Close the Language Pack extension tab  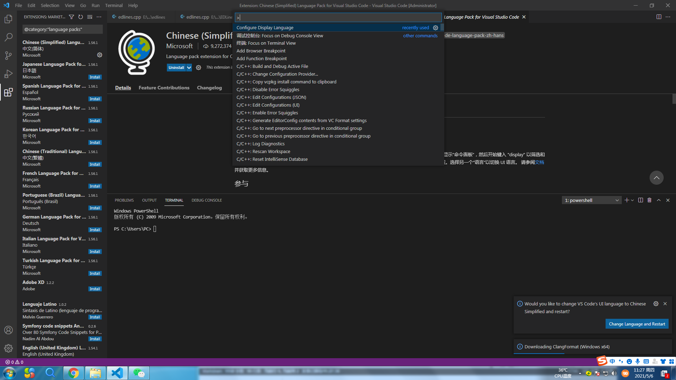pos(524,17)
